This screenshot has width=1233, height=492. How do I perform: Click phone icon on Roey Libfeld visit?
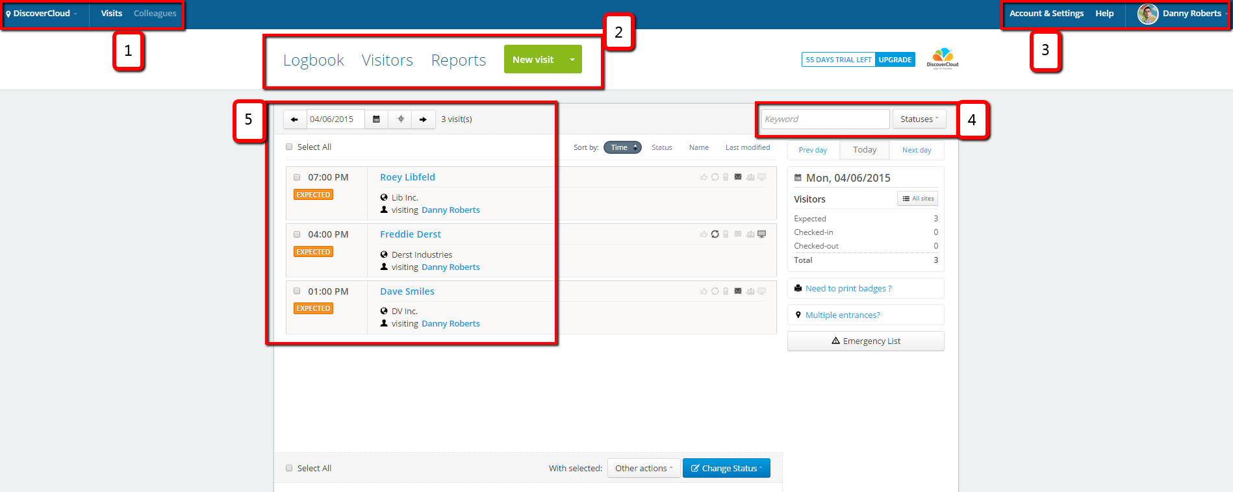point(726,177)
